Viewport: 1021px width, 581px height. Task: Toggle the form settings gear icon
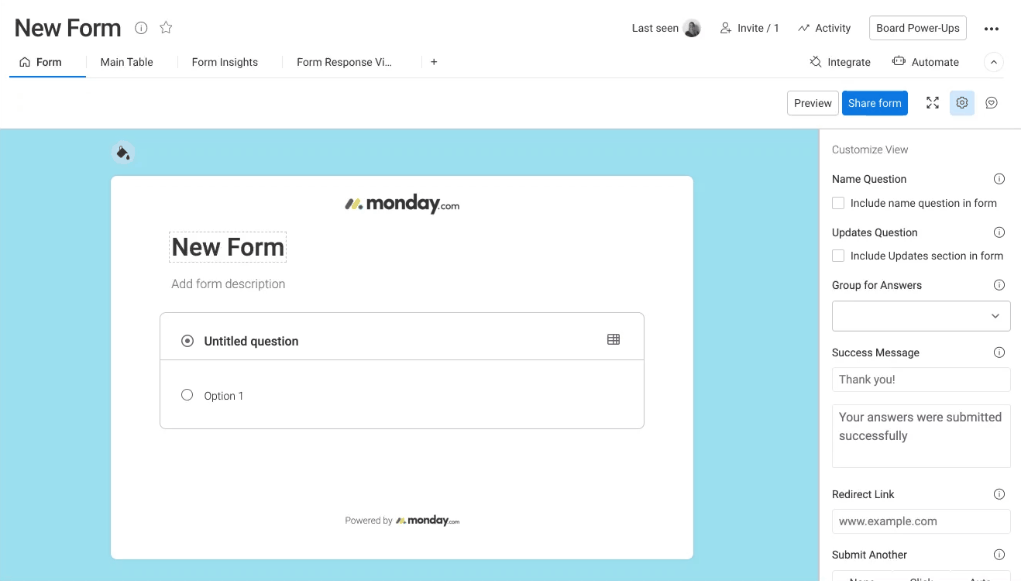coord(962,103)
